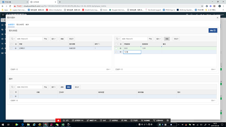
Task: Click the blue Save button at top right
Action: [213, 30]
